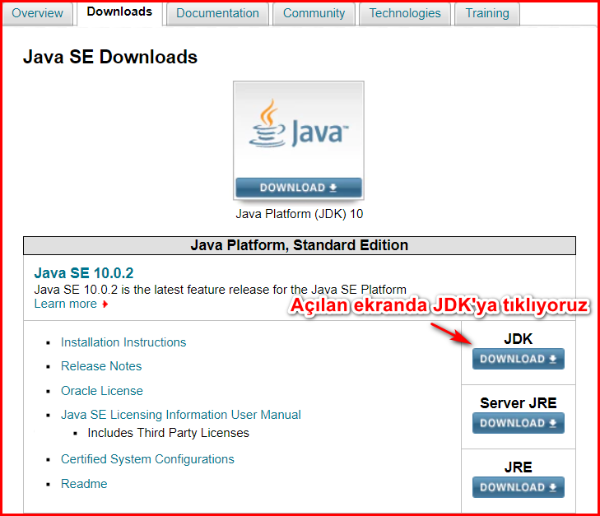The height and width of the screenshot is (516, 600).
Task: Open the Training tab
Action: tap(487, 13)
